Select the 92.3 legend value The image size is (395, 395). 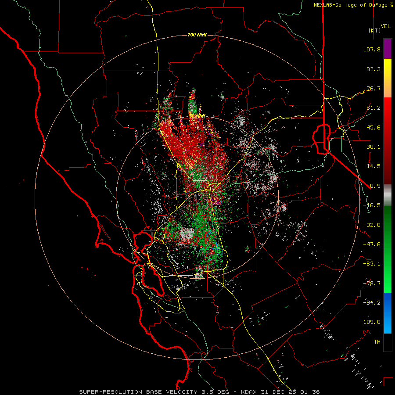pyautogui.click(x=373, y=69)
